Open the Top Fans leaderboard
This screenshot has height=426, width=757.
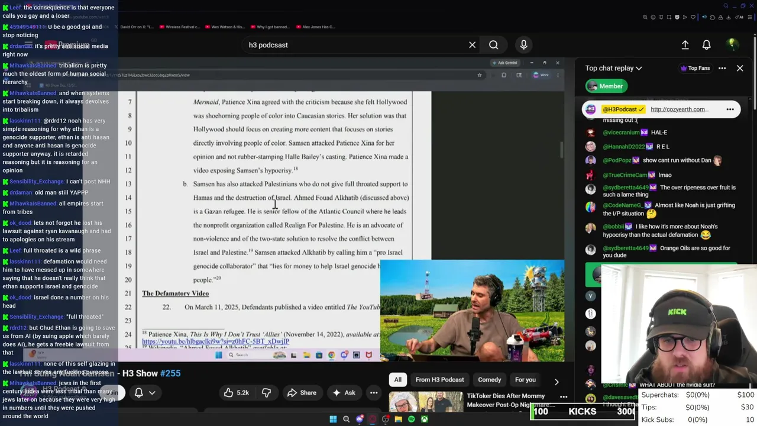(x=695, y=68)
